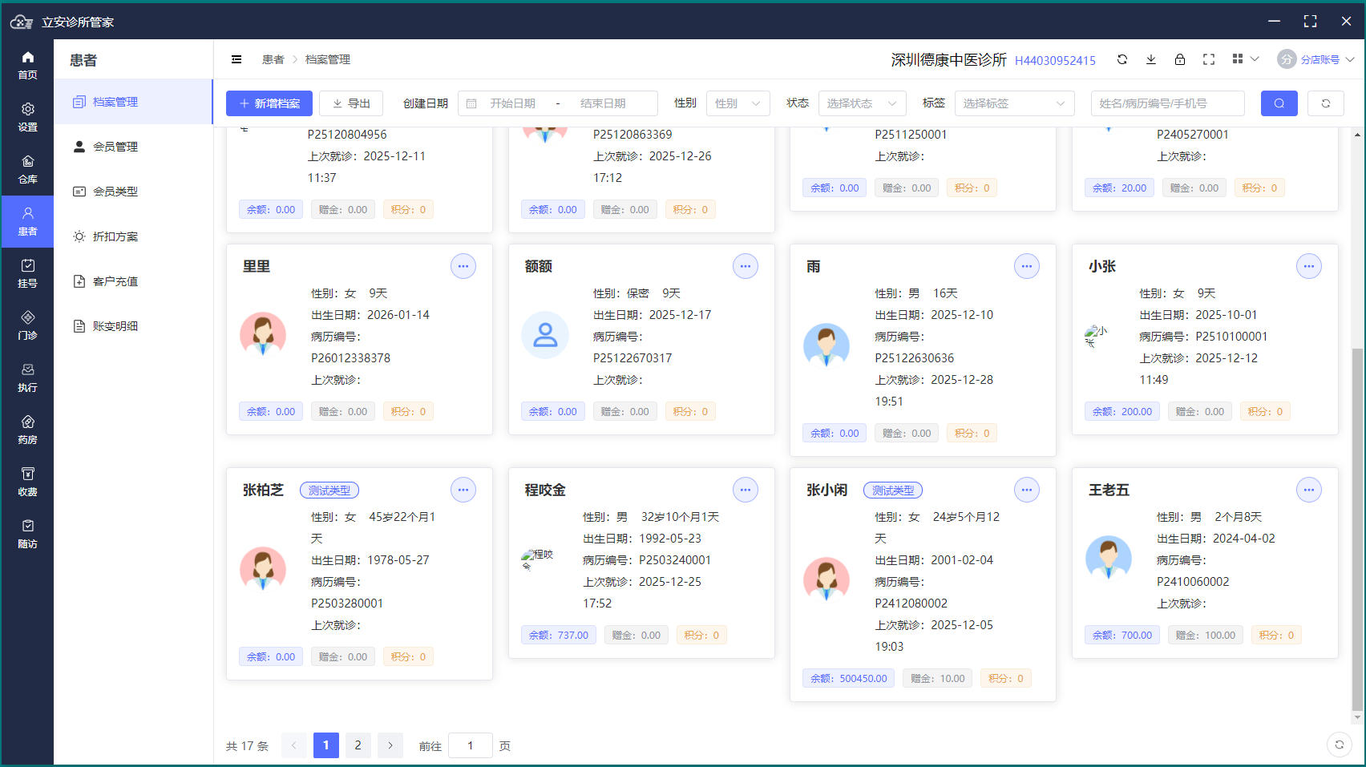The image size is (1366, 767).
Task: Click 张柏芝's 测试类型 tag
Action: coord(329,490)
